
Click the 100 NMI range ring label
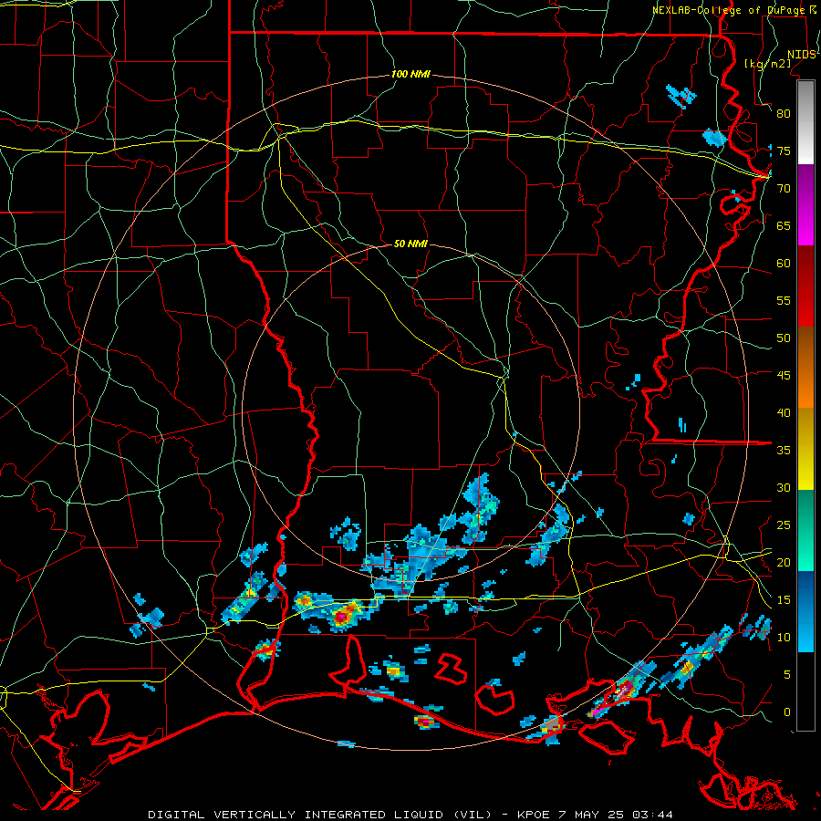coord(410,74)
